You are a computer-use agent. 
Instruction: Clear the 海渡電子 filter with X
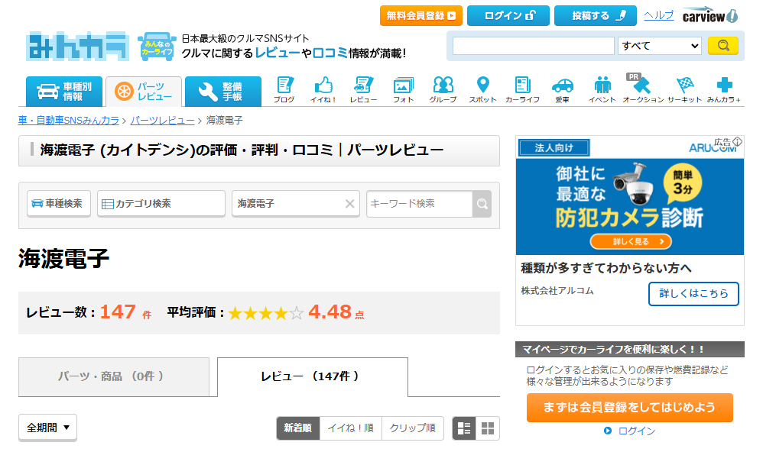click(x=350, y=204)
